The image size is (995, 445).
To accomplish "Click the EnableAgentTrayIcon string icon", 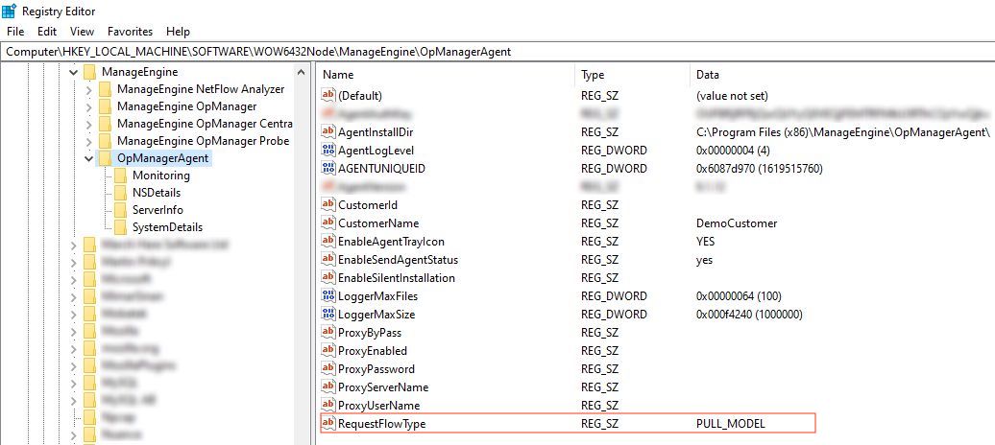I will [x=328, y=242].
